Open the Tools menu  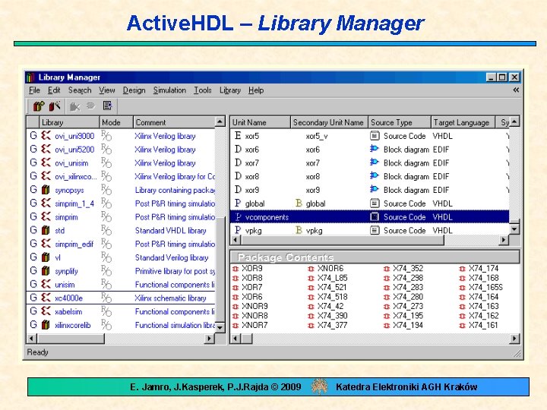tap(203, 90)
